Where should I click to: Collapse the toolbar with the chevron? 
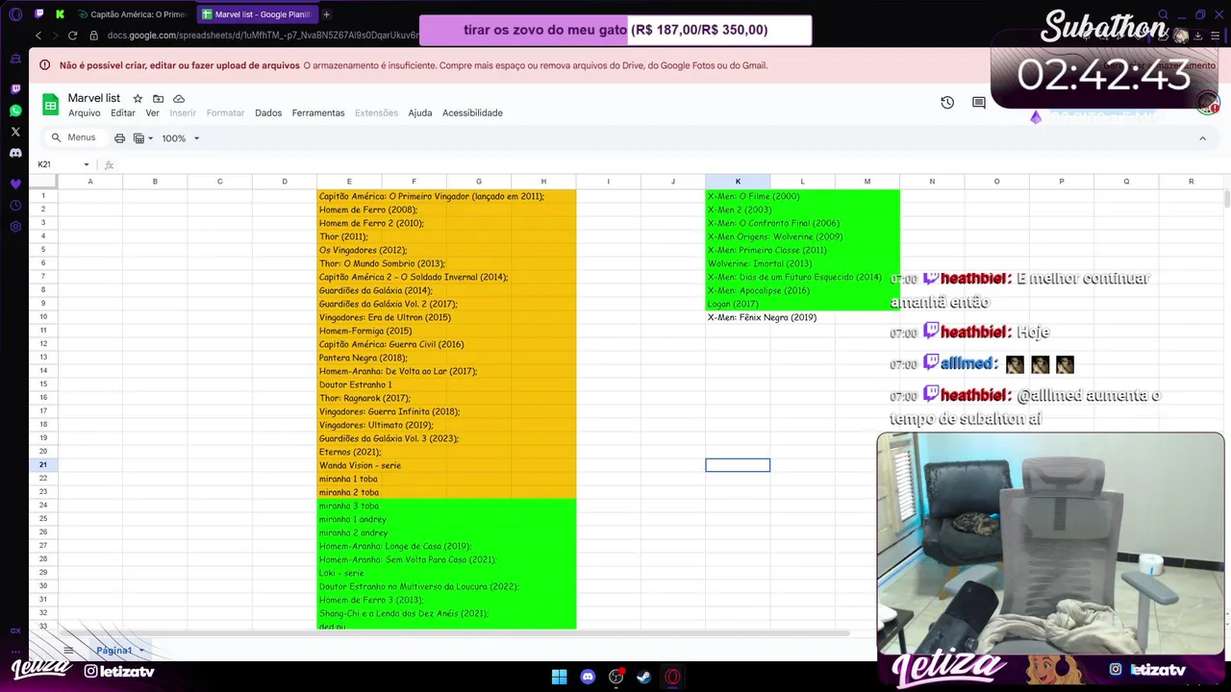point(1202,138)
